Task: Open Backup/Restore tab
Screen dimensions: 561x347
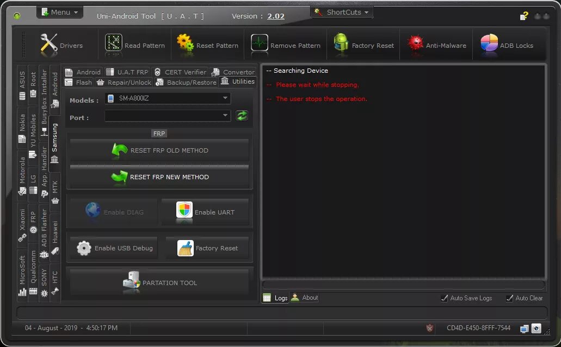Action: (x=187, y=83)
